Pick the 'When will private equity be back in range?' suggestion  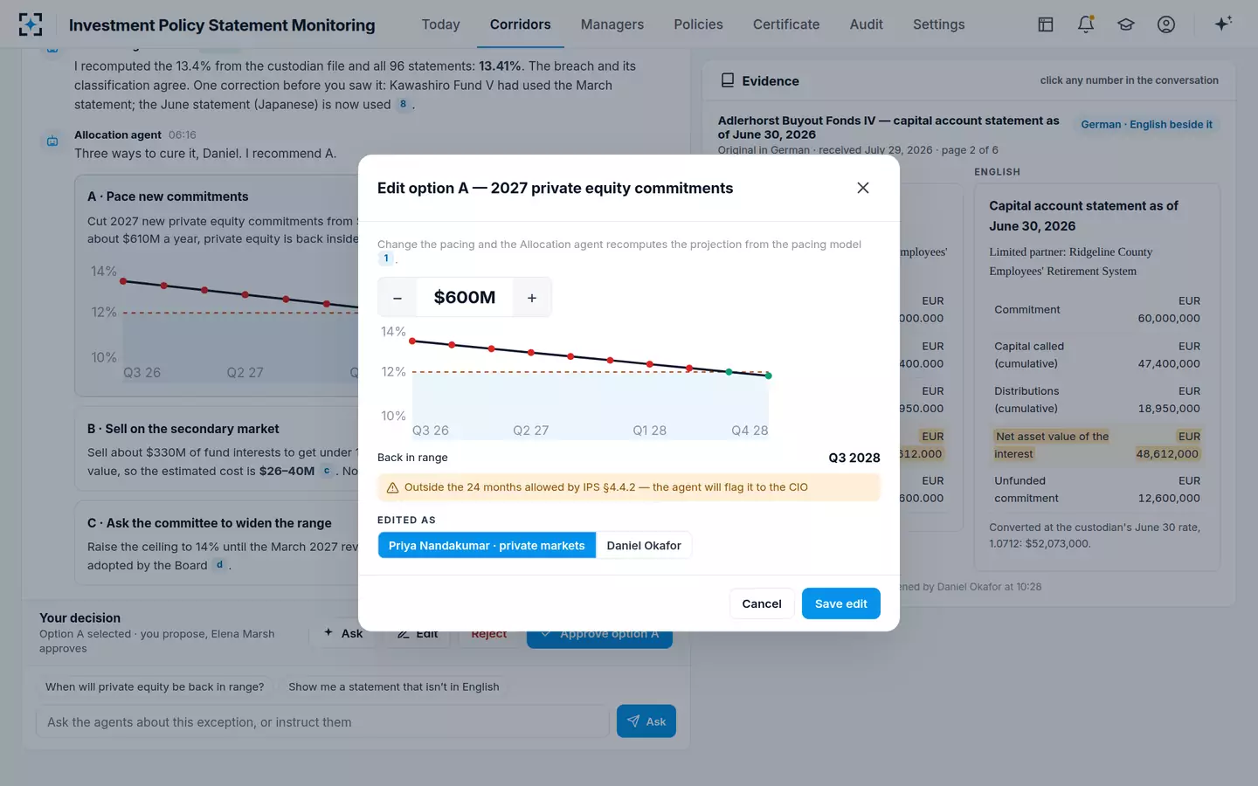[x=155, y=687]
